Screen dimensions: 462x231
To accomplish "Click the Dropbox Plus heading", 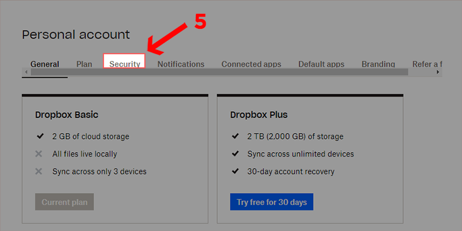I will coord(259,115).
